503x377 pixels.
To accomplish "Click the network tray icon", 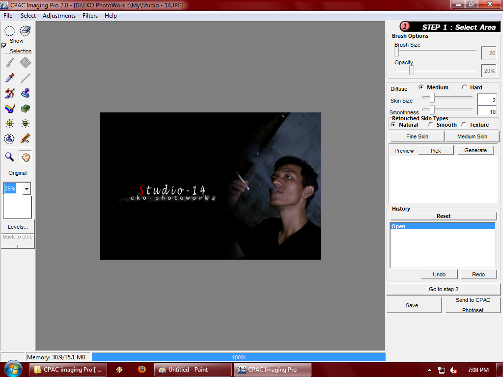I will tap(442, 370).
